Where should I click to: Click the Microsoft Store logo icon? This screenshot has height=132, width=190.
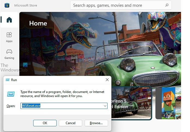pyautogui.click(x=7, y=5)
